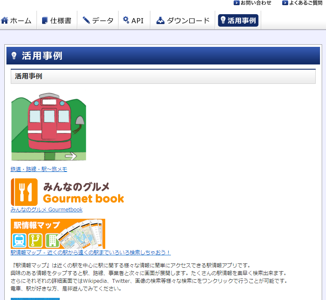This screenshot has height=300, width=326.
Task: Open the お問い合わせ link
Action: (256, 3)
